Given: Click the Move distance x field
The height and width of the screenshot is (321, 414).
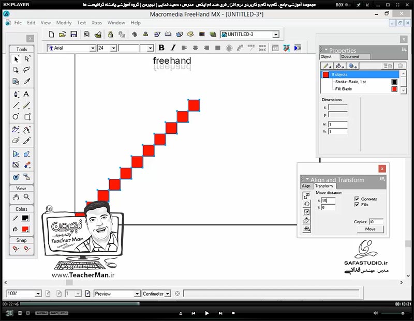Looking at the screenshot, I should tap(328, 201).
